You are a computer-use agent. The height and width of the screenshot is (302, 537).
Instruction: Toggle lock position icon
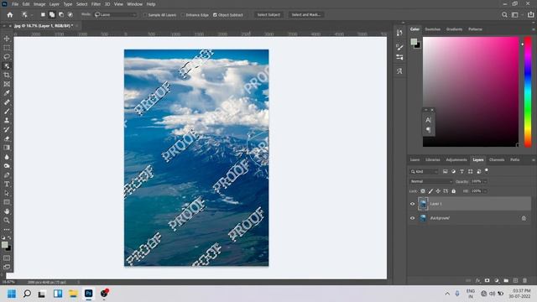point(438,191)
